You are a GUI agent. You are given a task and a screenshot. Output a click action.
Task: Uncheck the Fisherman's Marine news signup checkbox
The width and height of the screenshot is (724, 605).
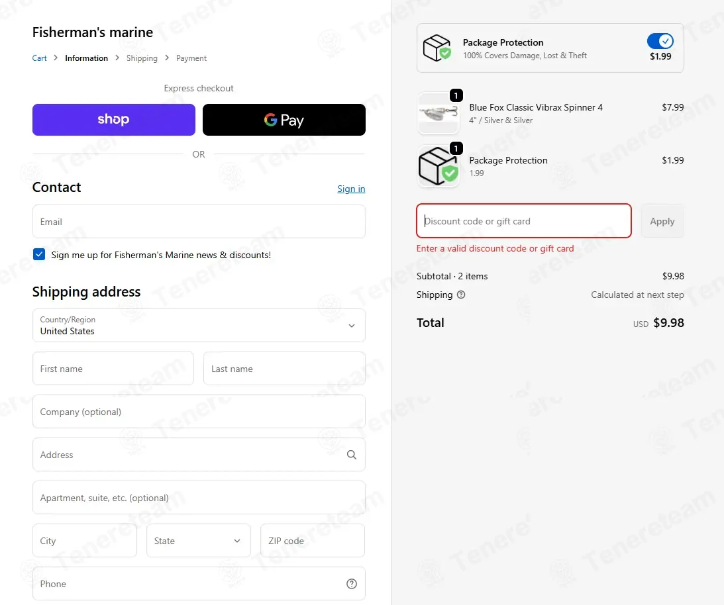(39, 254)
